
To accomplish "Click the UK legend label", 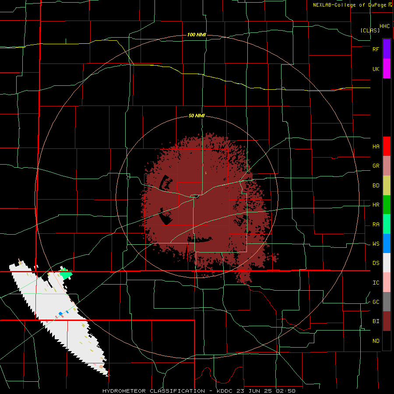I will click(x=376, y=69).
